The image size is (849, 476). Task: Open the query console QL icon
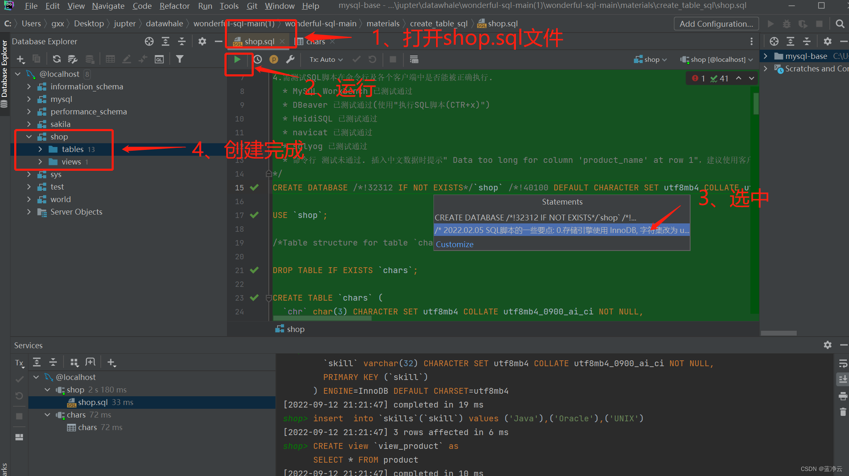(159, 59)
